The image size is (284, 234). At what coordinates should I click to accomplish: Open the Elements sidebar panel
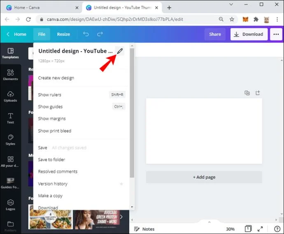[x=10, y=75]
